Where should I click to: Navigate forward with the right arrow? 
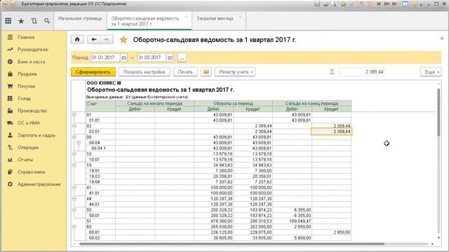pos(106,39)
